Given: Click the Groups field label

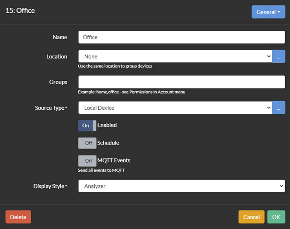Looking at the screenshot, I should tap(58, 82).
